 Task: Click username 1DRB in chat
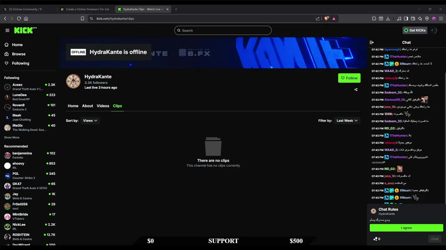tap(388, 114)
